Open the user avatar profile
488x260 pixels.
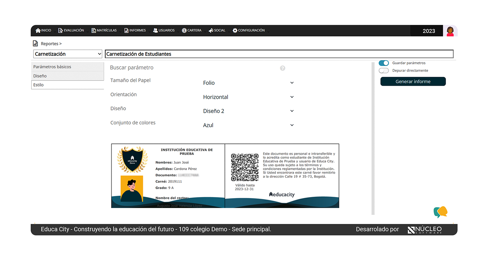pos(450,31)
